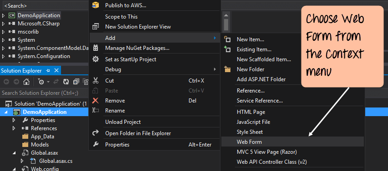Screen dimensions: 388x171
Task: Close the Solution Explorer tab
Action: click(x=56, y=71)
